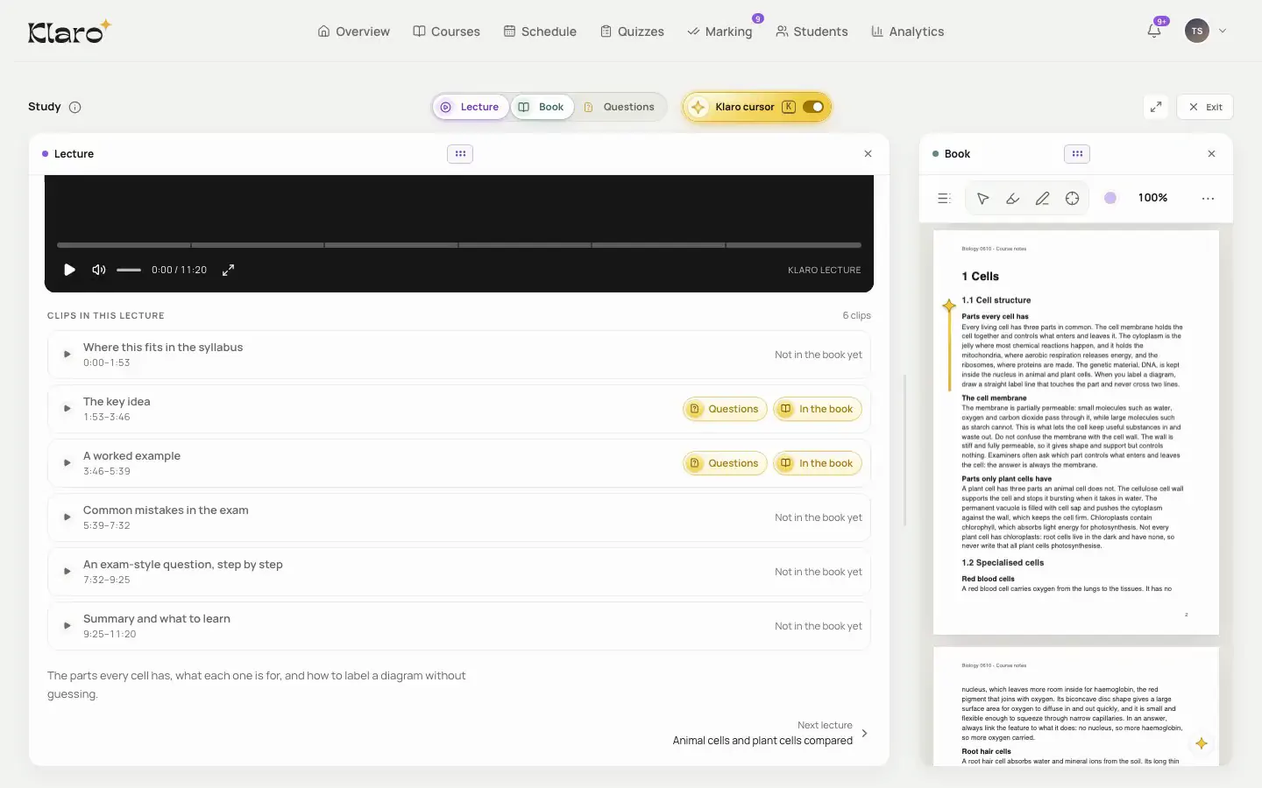Play the lecture video
The image size is (1262, 788).
(x=69, y=270)
